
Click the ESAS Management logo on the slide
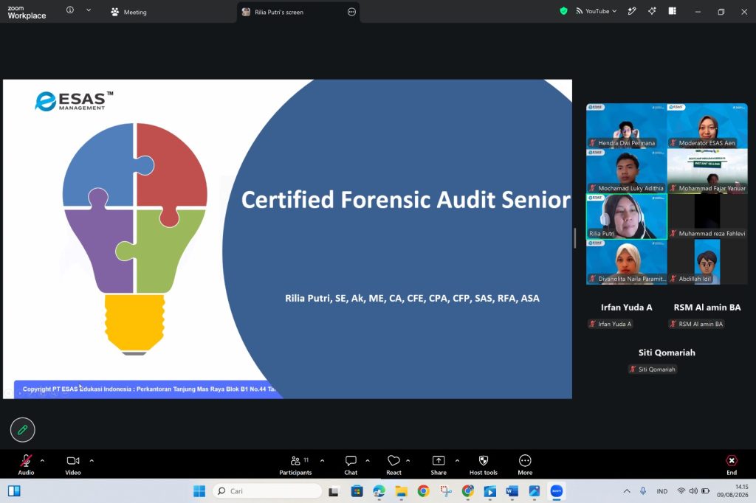(74, 101)
